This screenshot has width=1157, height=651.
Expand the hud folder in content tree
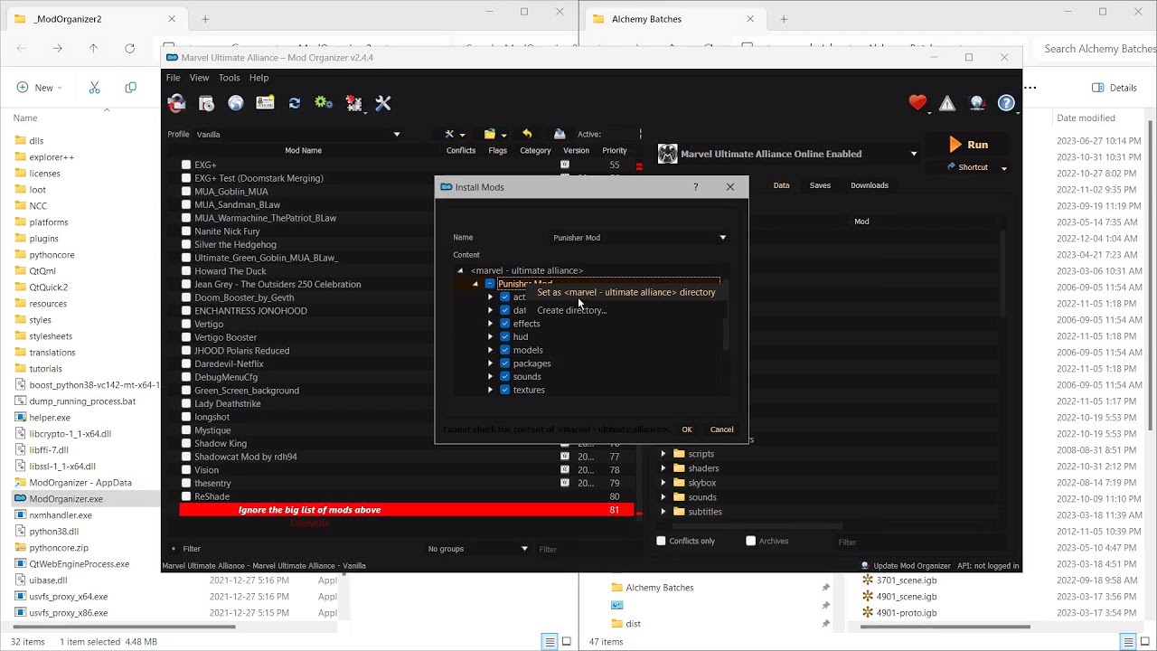tap(491, 336)
